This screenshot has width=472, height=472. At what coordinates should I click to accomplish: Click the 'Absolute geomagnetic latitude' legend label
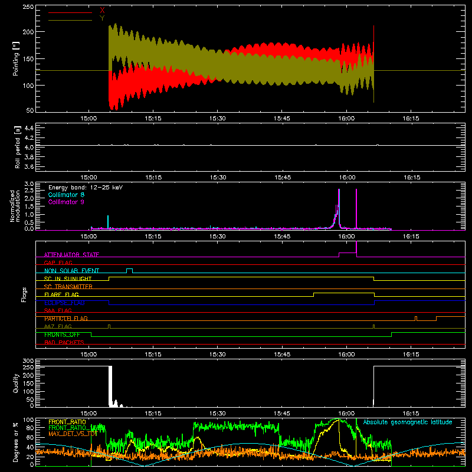(408, 422)
